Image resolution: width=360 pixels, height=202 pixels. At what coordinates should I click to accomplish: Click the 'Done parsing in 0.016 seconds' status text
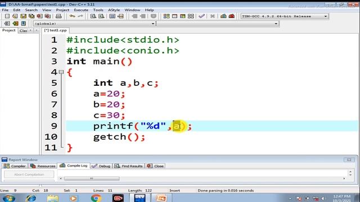click(226, 191)
